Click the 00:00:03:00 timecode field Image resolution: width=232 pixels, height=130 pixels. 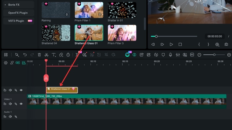215,36
